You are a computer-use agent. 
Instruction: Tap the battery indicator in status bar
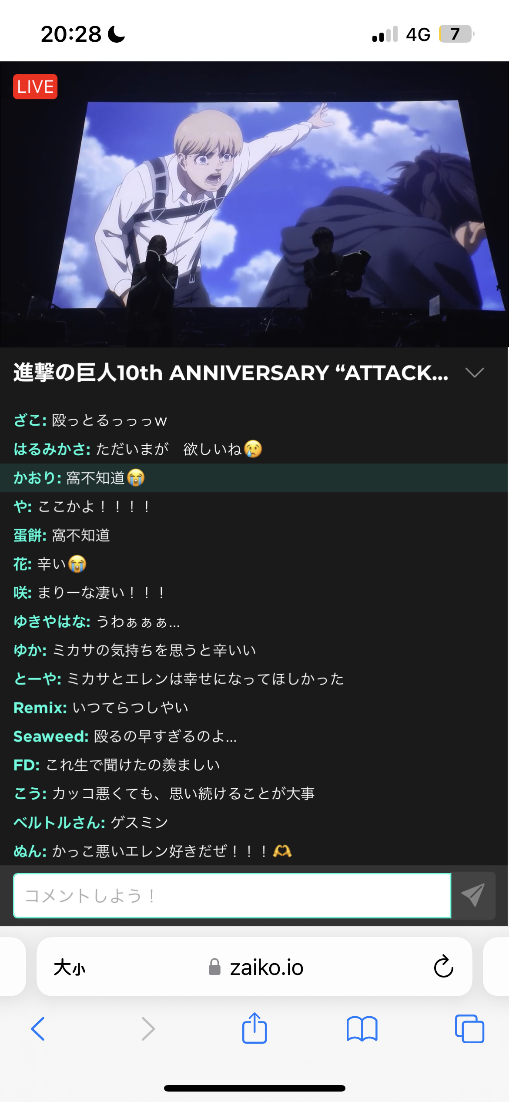click(x=456, y=34)
